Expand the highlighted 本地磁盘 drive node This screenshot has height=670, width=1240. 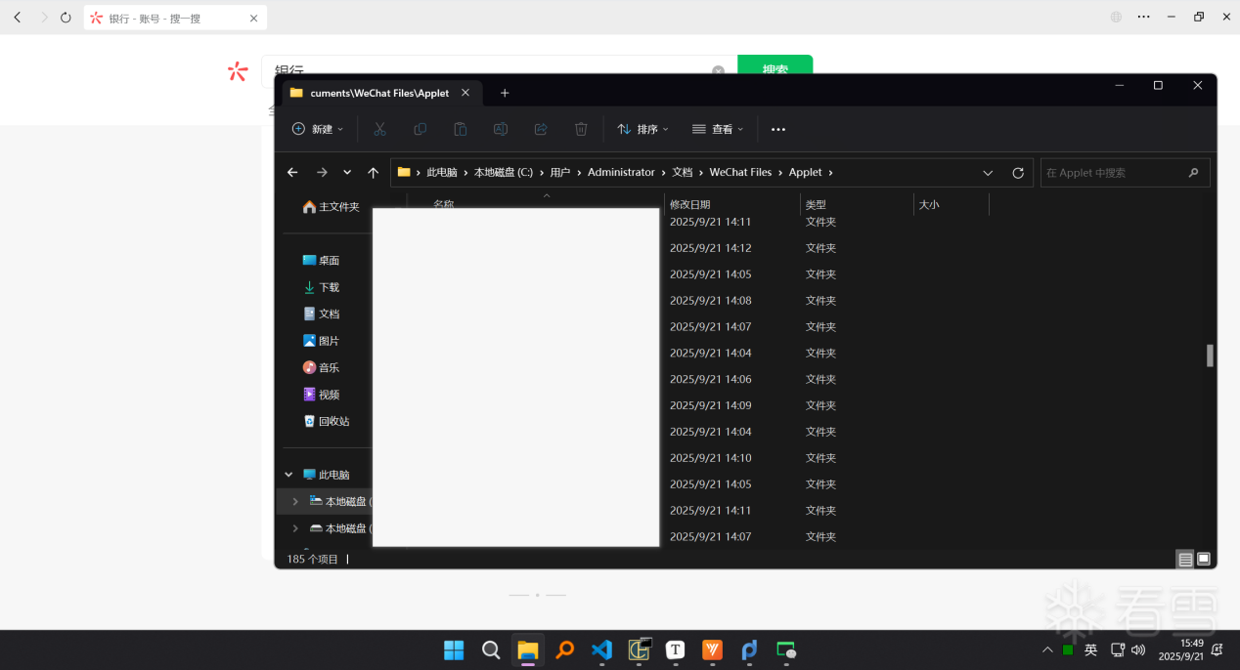295,501
